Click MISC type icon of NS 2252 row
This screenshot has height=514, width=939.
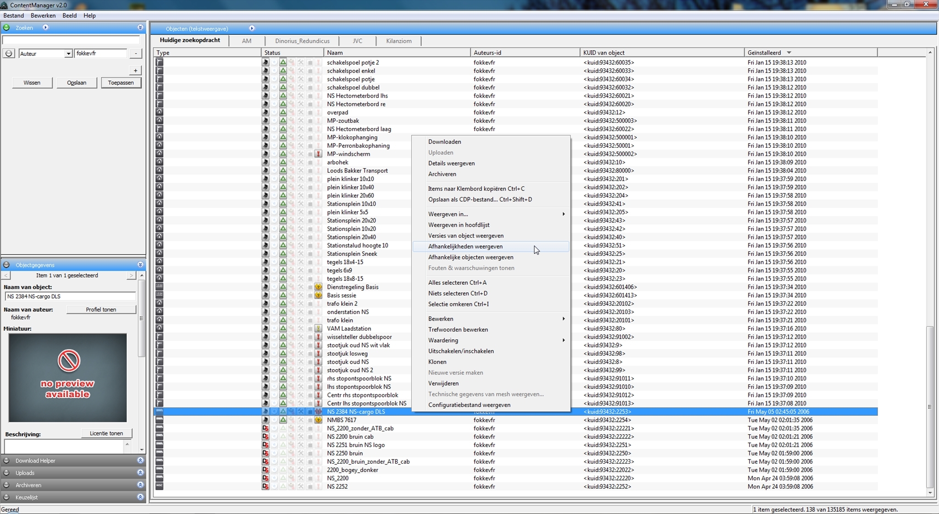click(x=160, y=486)
